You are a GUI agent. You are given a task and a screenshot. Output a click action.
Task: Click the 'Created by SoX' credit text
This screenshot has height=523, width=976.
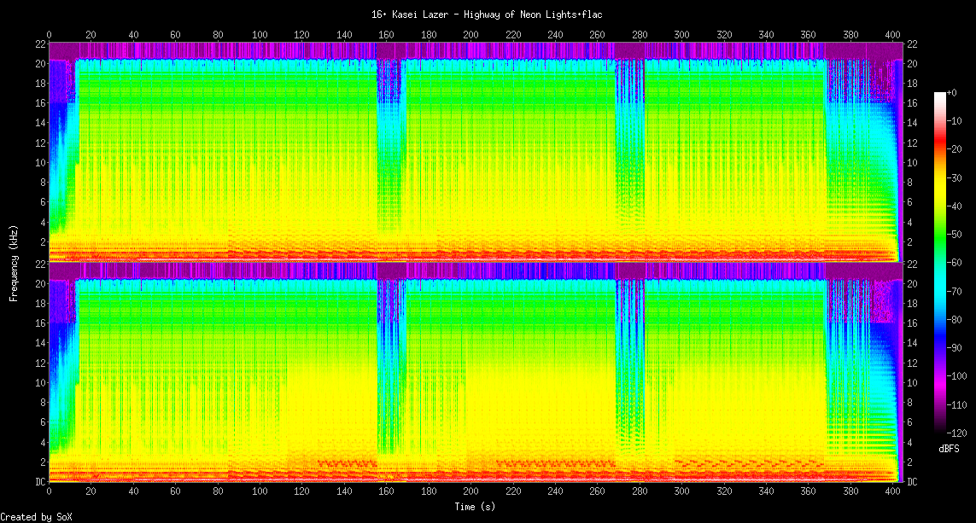click(x=37, y=517)
